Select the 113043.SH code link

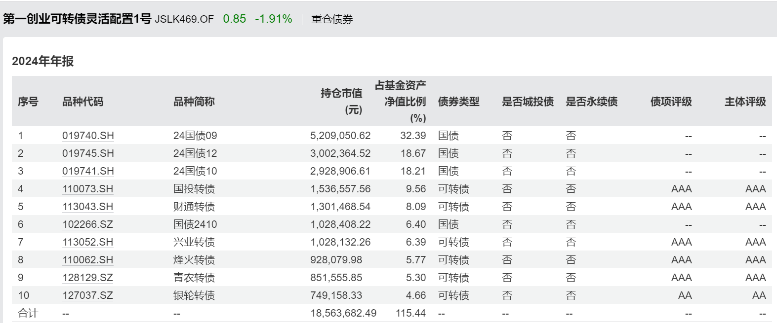[x=87, y=207]
